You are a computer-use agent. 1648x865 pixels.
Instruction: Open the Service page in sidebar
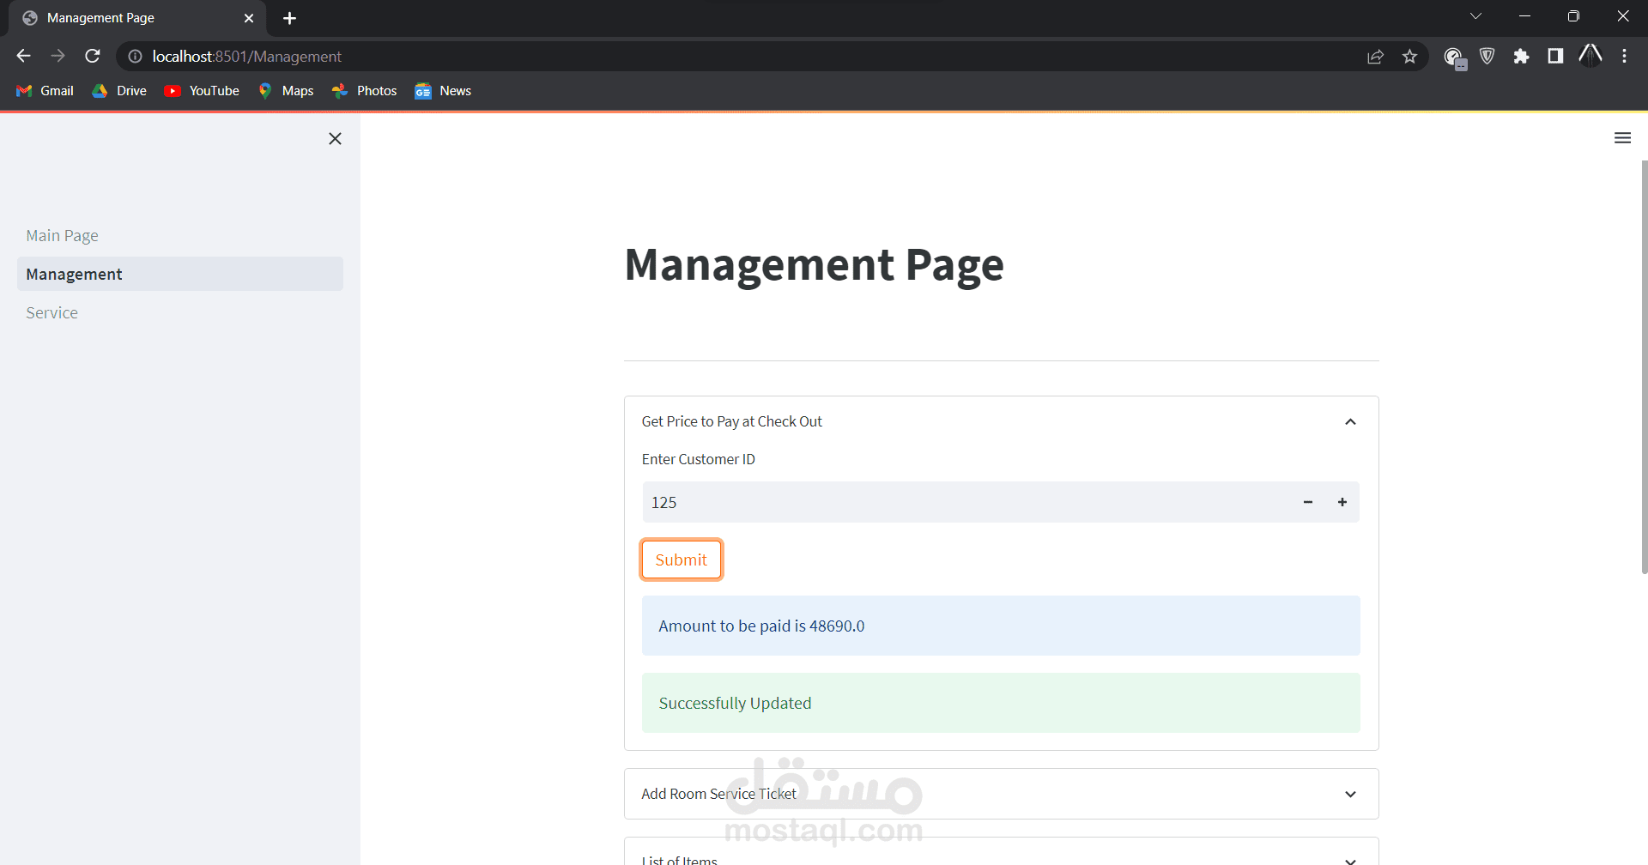tap(51, 312)
